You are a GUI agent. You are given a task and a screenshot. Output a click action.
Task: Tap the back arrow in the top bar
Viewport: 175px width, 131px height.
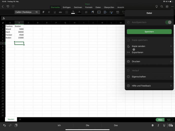3,6
